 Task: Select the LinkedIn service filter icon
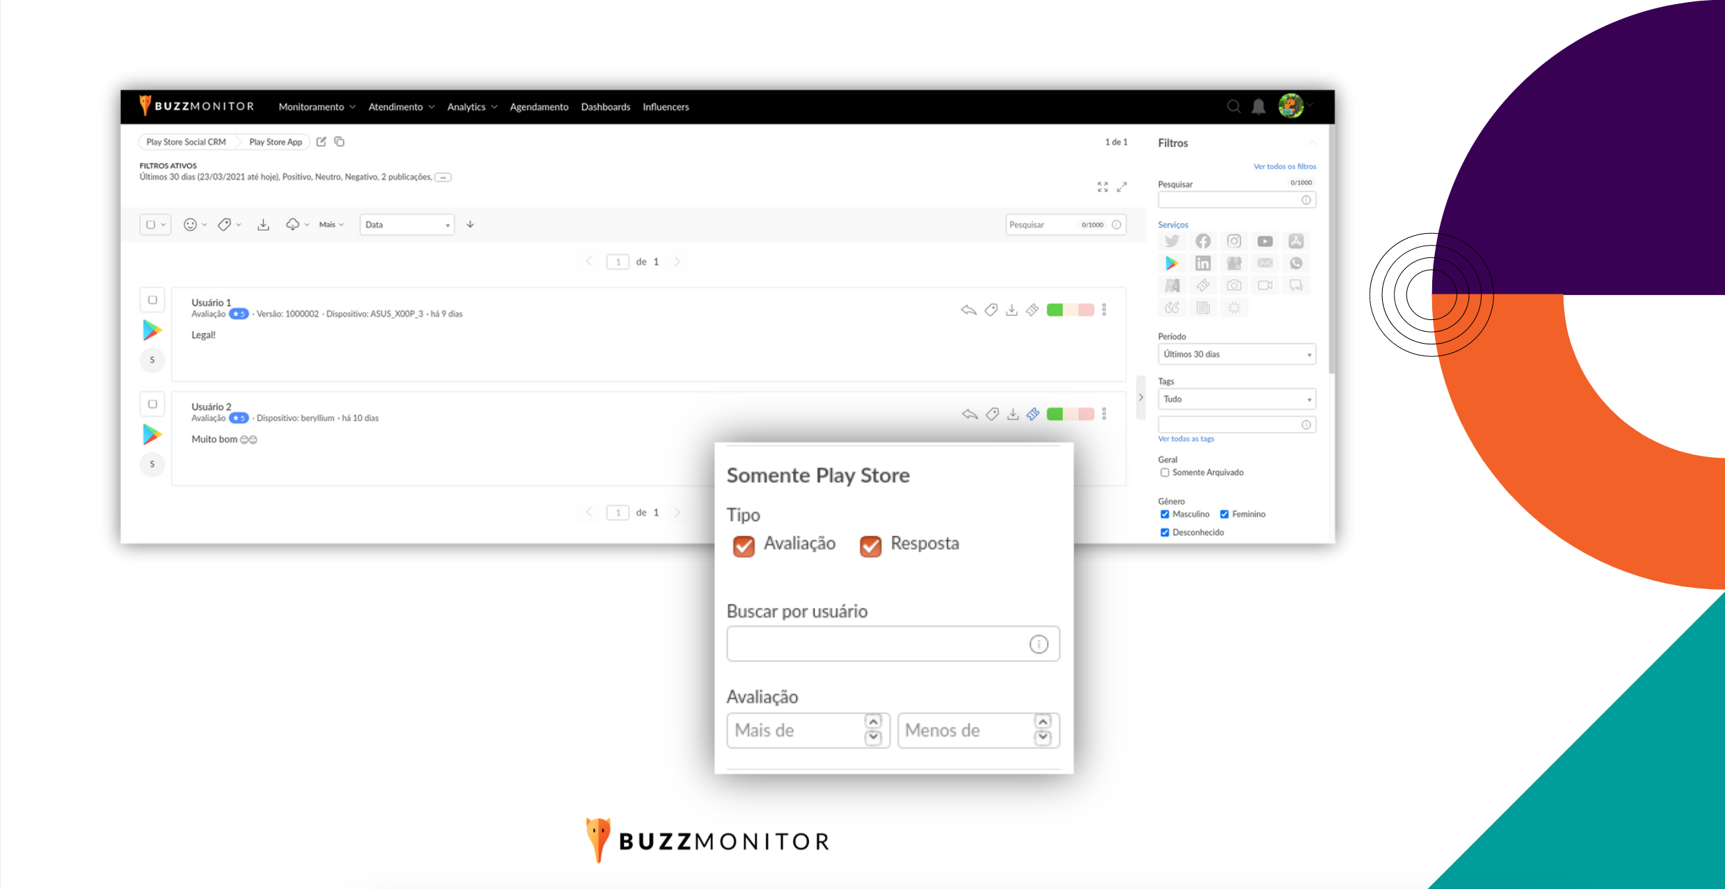point(1203,263)
